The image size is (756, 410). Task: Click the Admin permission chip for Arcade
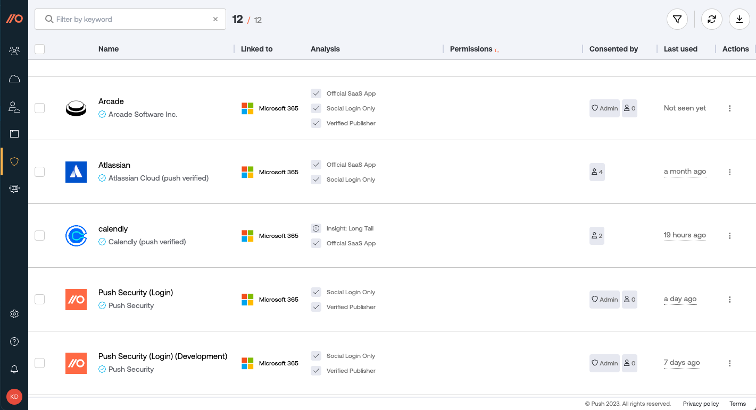[x=604, y=108]
